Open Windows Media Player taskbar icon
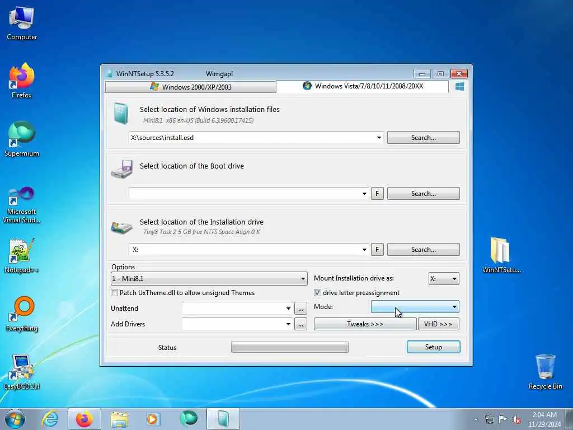Screen dimensions: 573x430 152,419
